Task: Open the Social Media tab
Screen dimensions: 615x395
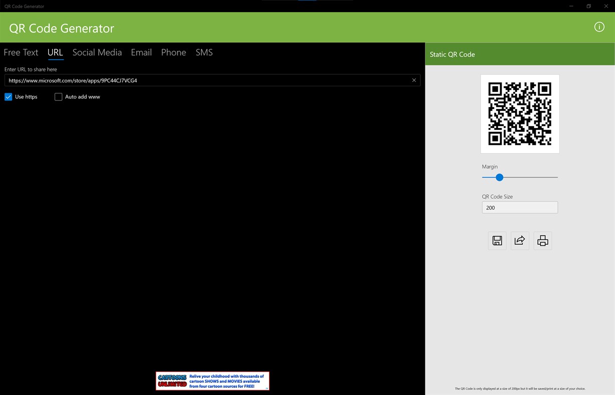Action: coord(97,52)
